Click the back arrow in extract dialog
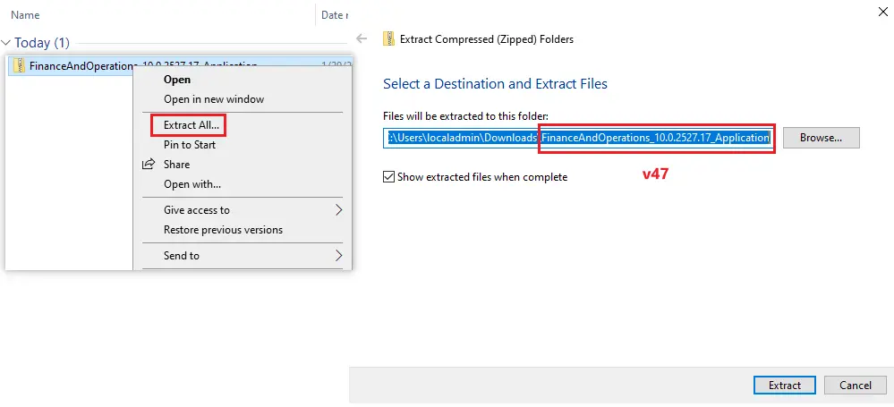 pos(361,38)
